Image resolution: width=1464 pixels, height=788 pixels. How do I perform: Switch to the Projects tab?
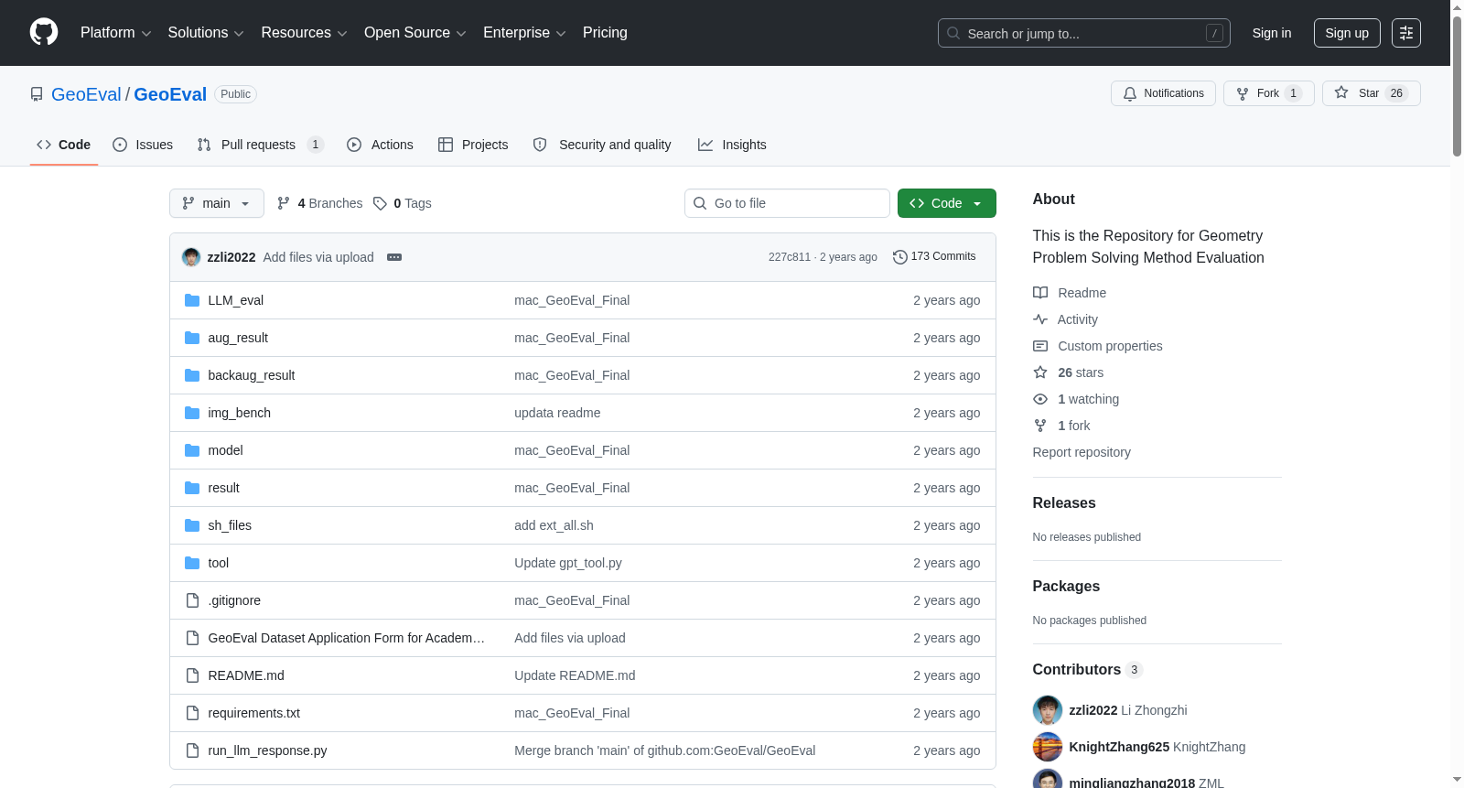[x=473, y=145]
